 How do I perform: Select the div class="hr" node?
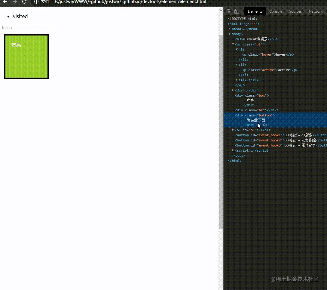point(257,110)
